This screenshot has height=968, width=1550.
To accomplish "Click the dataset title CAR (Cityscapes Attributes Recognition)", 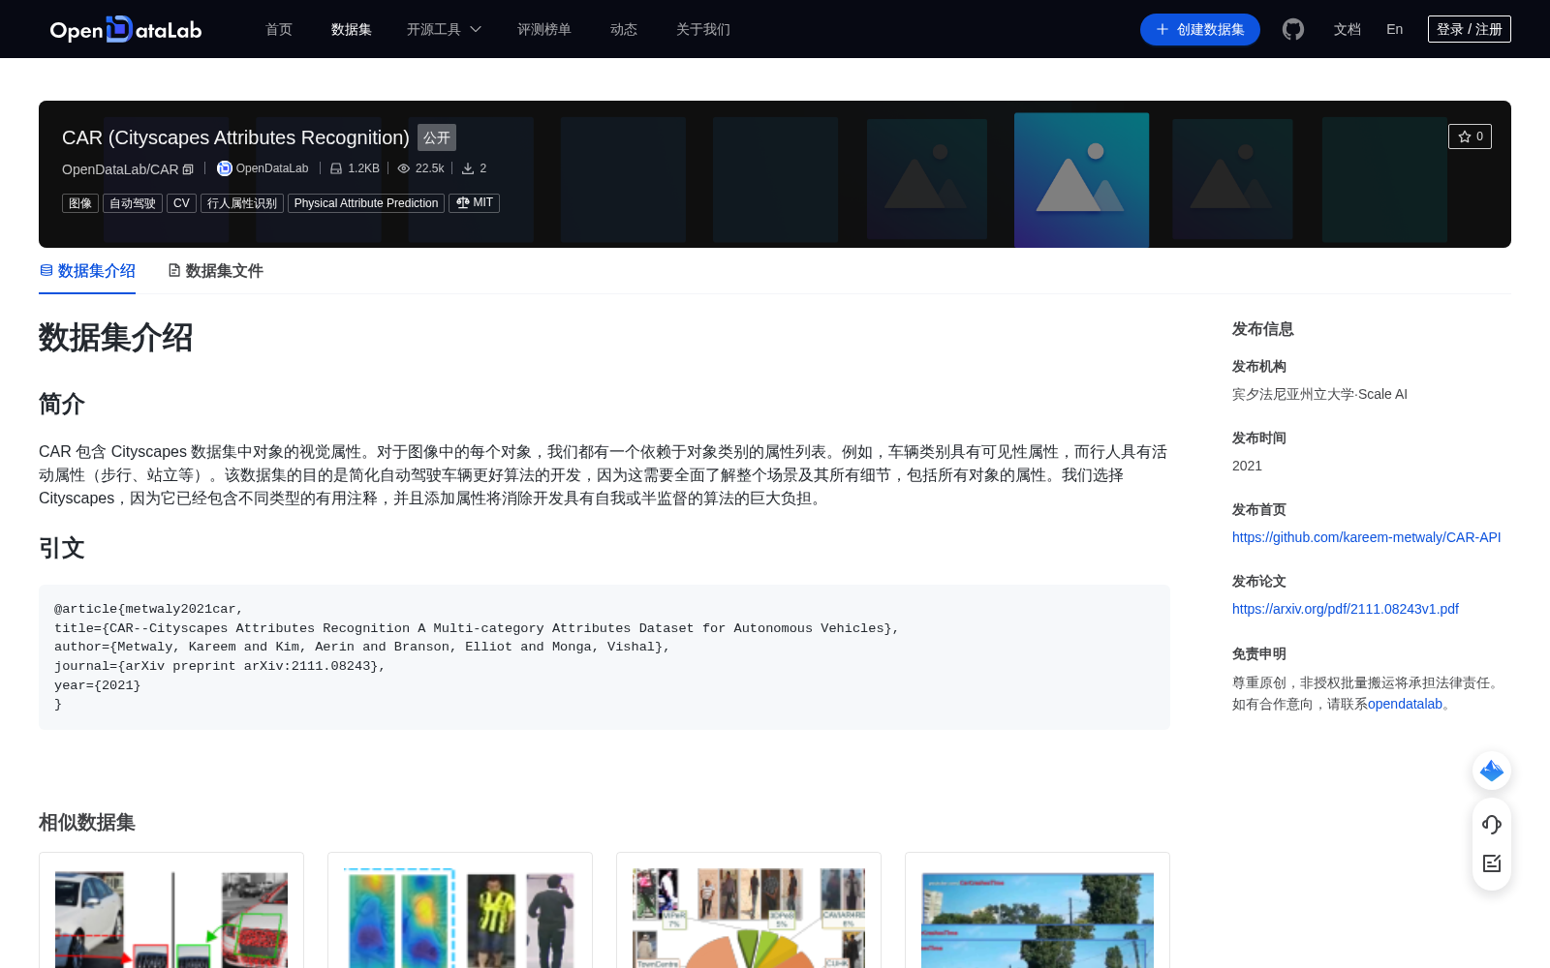I will [x=235, y=137].
